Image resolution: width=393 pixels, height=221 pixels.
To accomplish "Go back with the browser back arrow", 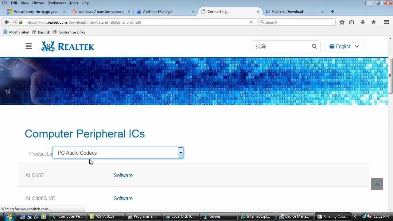I will point(6,22).
